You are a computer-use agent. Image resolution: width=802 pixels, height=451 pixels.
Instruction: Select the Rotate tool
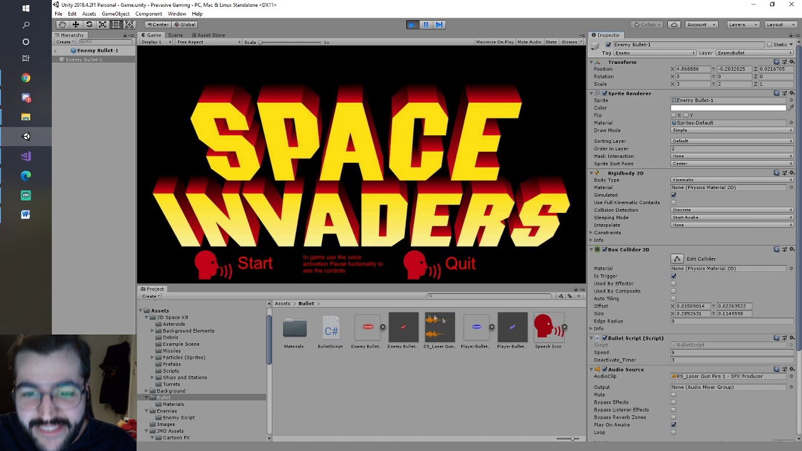(x=88, y=24)
